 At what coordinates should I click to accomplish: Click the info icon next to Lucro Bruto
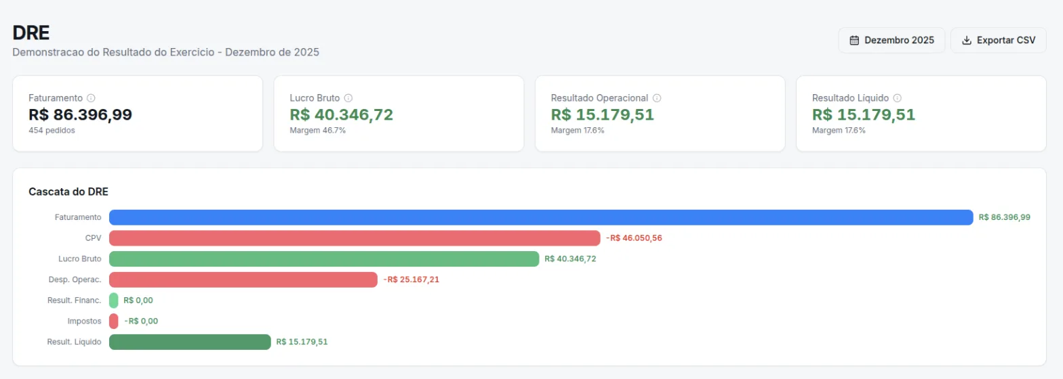348,97
